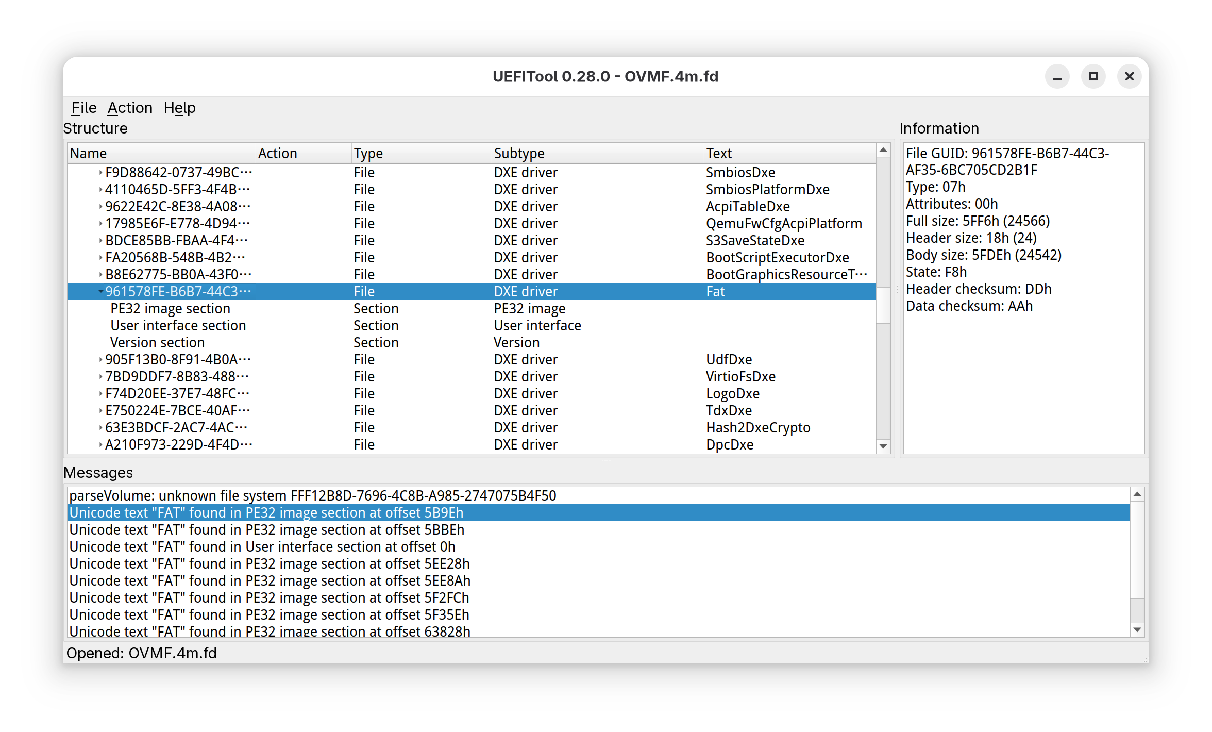The height and width of the screenshot is (732, 1212).
Task: Expand the BDCE85BB-FBAA-4F4 S3SaveStateDxe file
Action: 100,241
